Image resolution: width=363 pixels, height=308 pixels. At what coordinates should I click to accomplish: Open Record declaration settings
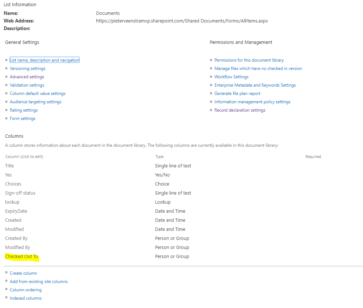240,110
